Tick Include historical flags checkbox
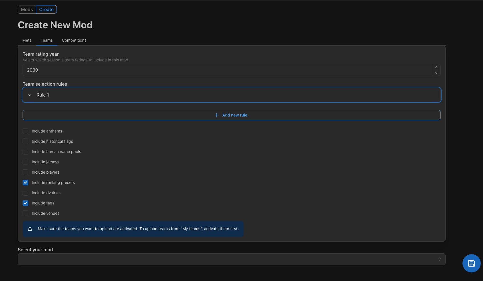 [25, 141]
